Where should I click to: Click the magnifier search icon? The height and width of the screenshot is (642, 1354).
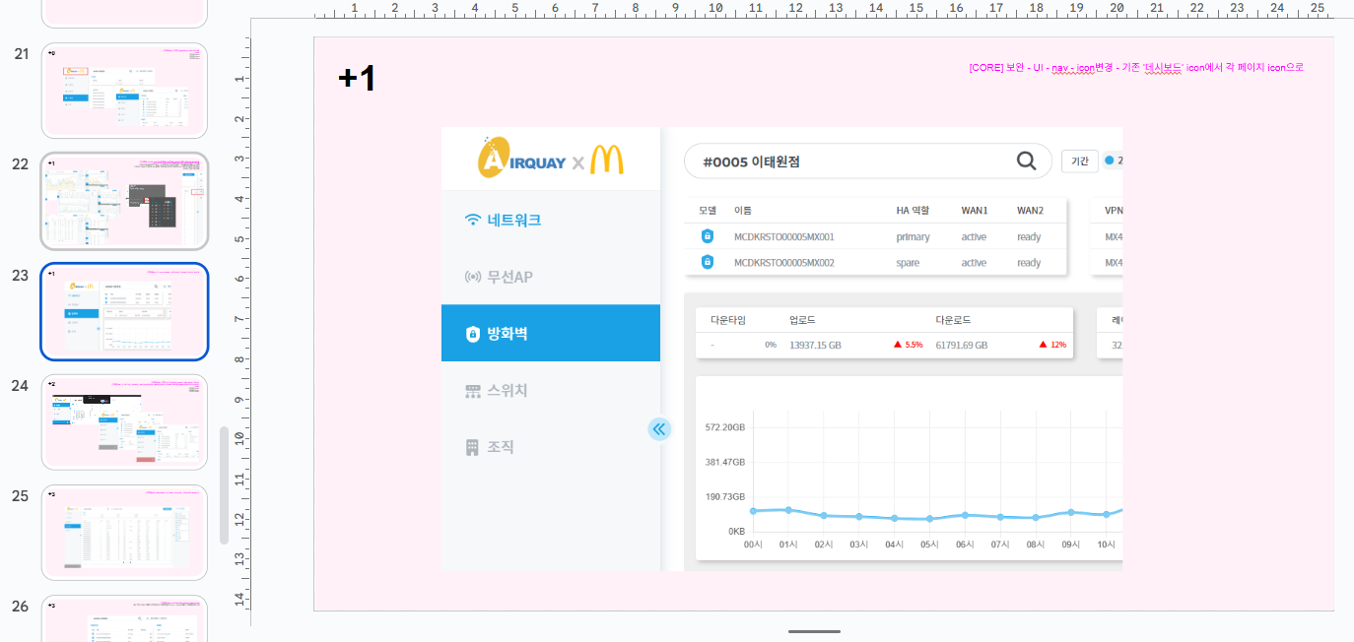(1026, 161)
